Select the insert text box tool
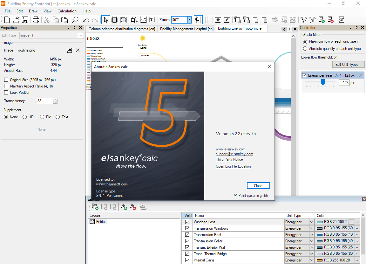366x264 pixels. [x=152, y=20]
